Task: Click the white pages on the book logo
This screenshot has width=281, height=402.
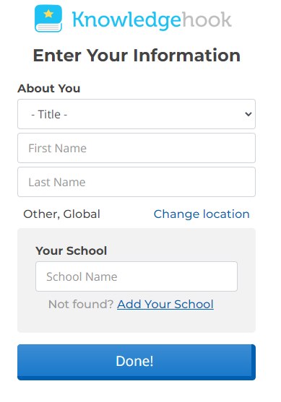Action: click(x=48, y=27)
